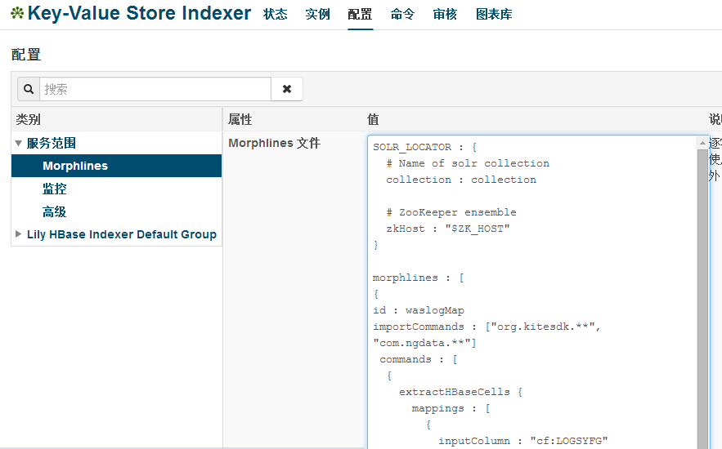Click the 属性 column header
Screen dimensions: 722x449
240,119
